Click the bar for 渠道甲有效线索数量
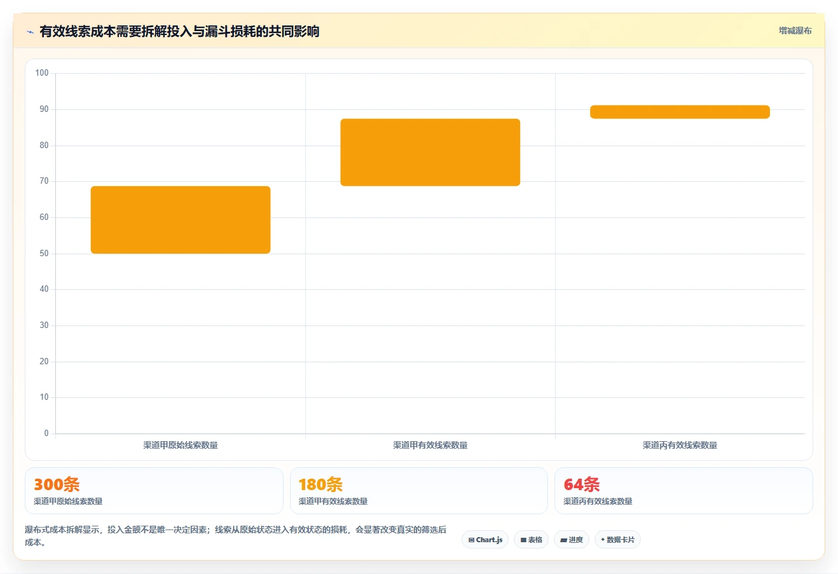This screenshot has width=838, height=574. click(430, 153)
